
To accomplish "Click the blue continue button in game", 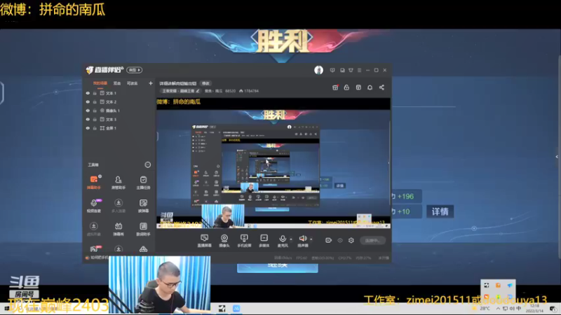I will point(277,267).
